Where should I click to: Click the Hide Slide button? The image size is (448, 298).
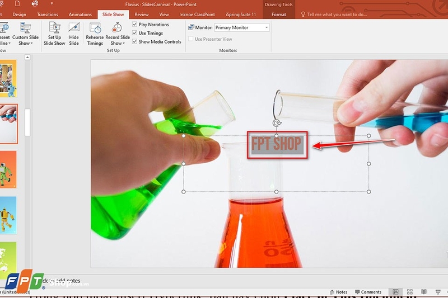tap(74, 34)
